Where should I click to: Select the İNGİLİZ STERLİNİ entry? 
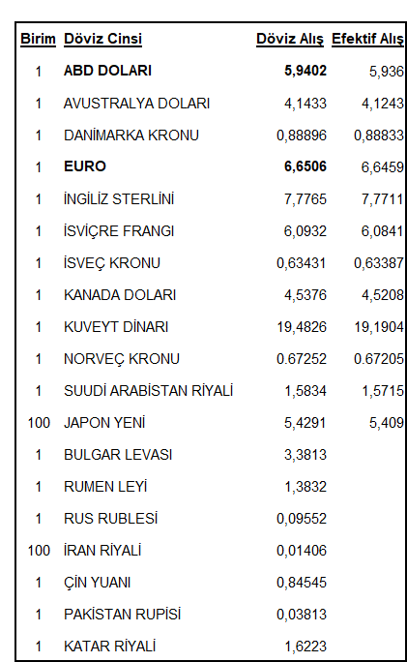pos(119,198)
